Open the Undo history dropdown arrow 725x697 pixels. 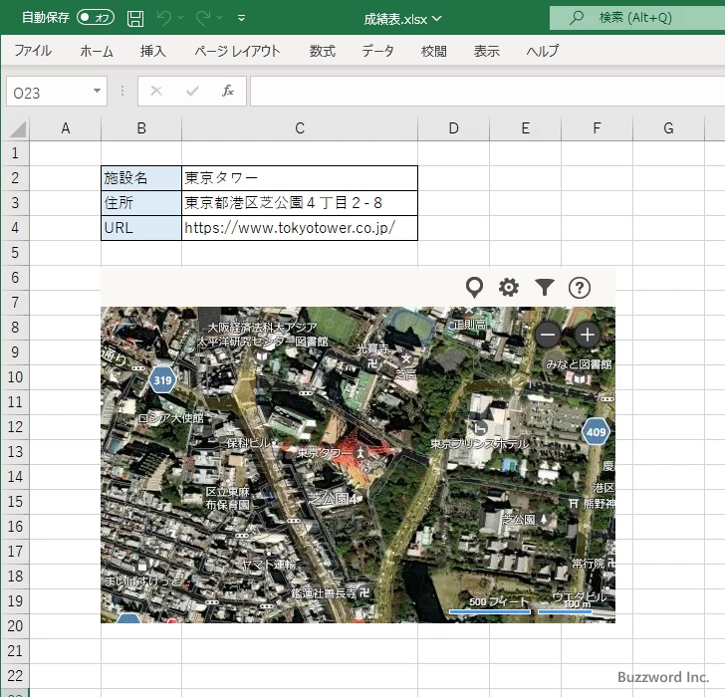click(x=181, y=18)
